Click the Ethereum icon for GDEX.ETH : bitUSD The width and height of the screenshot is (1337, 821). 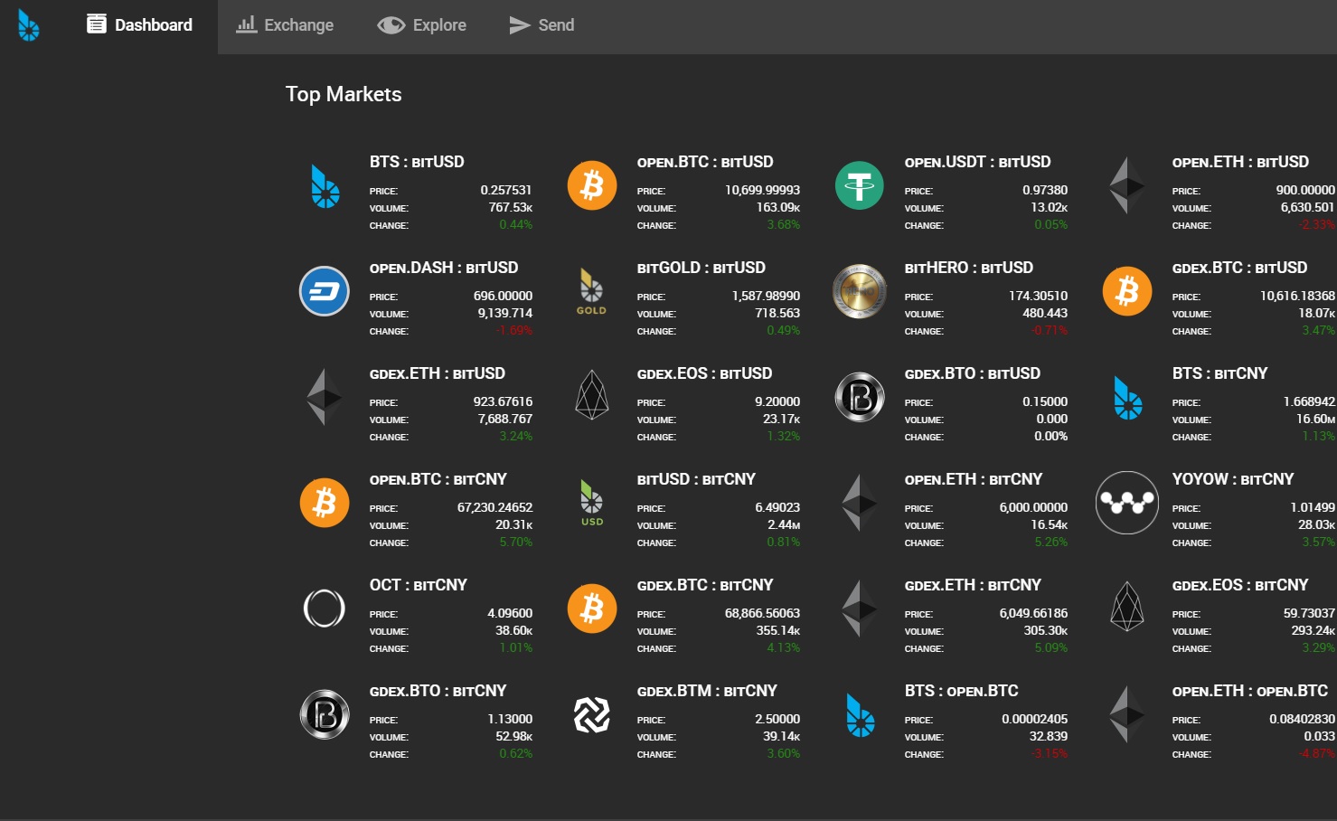[x=325, y=397]
